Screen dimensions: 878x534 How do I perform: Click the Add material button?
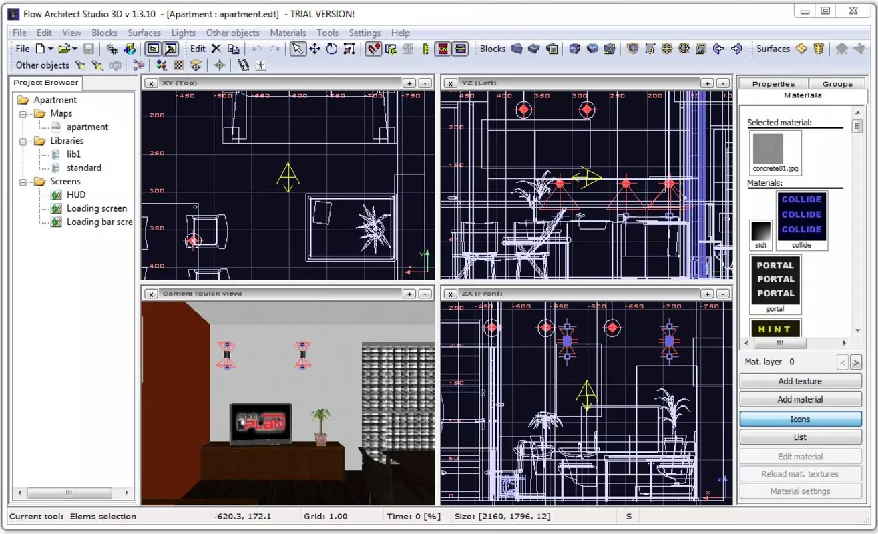click(x=800, y=399)
